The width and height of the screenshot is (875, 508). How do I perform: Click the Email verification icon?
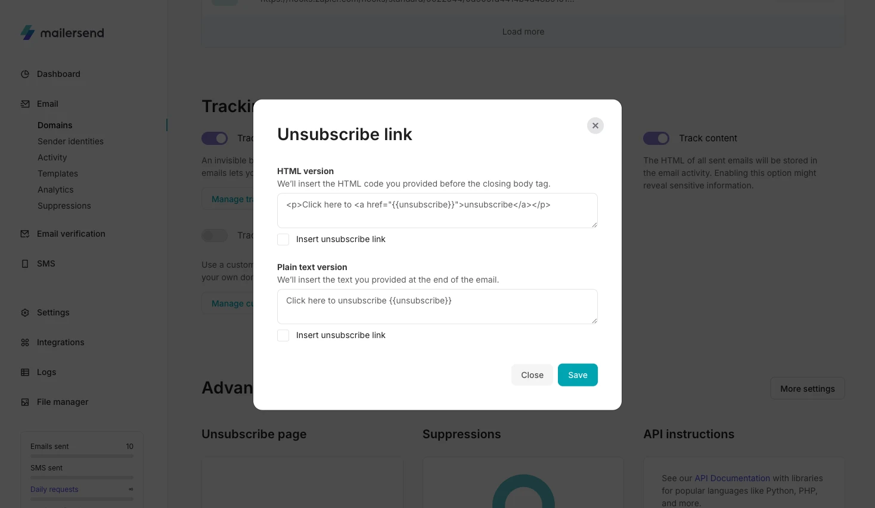[x=25, y=234]
